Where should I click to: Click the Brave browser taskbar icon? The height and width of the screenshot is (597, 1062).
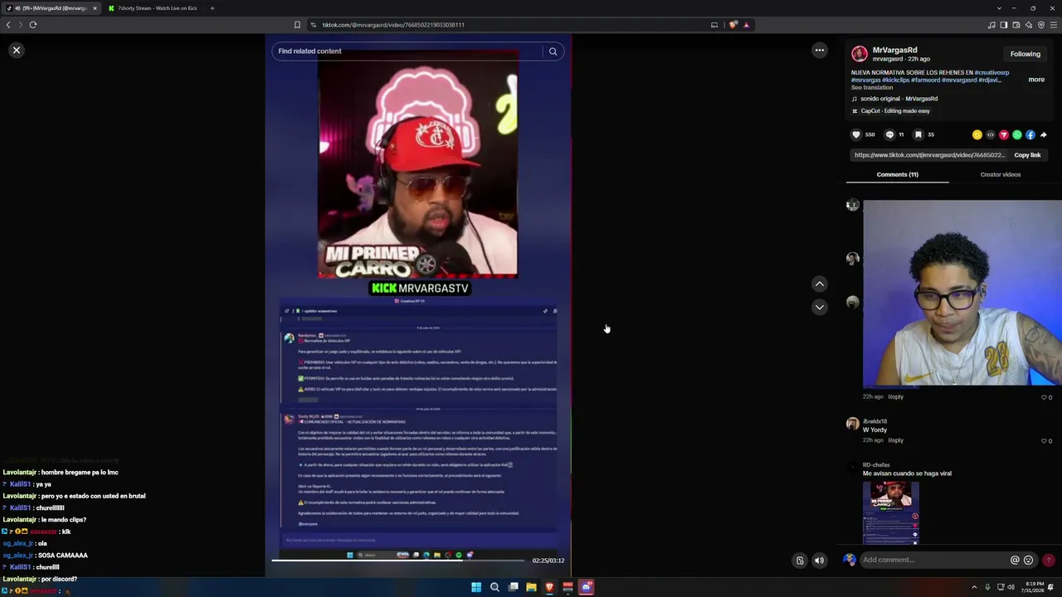(x=549, y=587)
